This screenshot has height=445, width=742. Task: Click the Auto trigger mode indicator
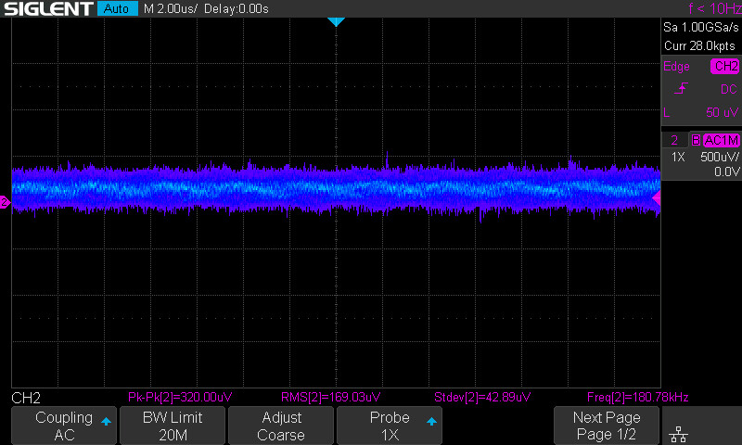tap(117, 8)
